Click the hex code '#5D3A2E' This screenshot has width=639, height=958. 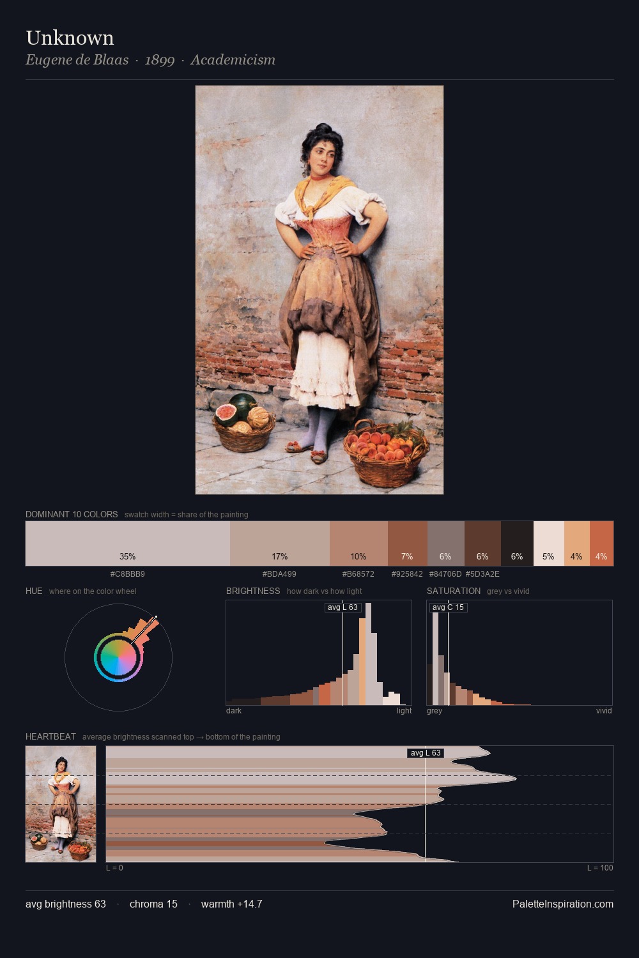[x=482, y=574]
